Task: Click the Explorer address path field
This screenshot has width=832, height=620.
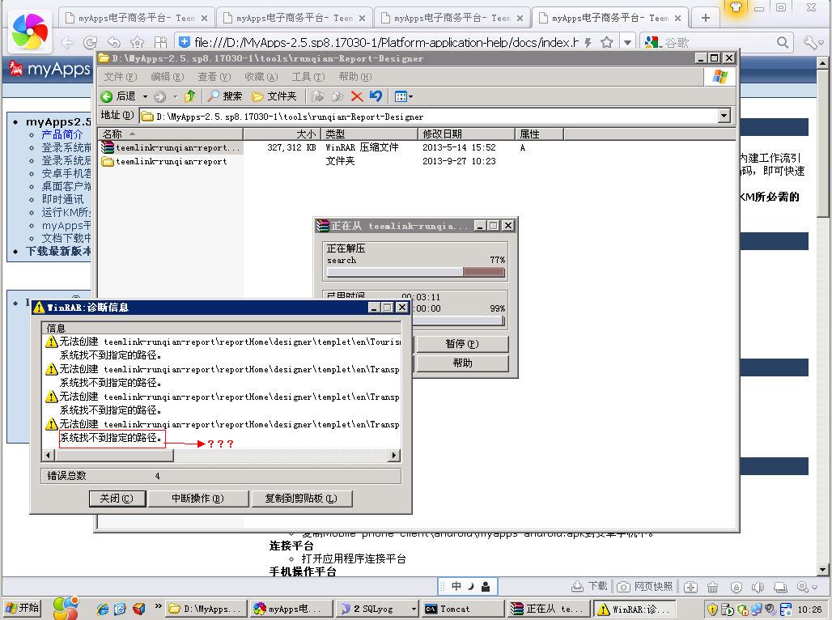Action: point(429,117)
